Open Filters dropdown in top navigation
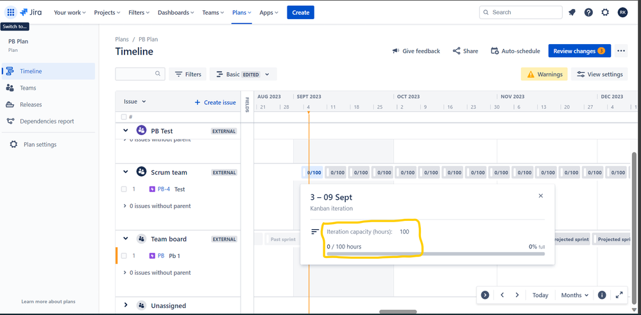The height and width of the screenshot is (315, 641). [139, 12]
